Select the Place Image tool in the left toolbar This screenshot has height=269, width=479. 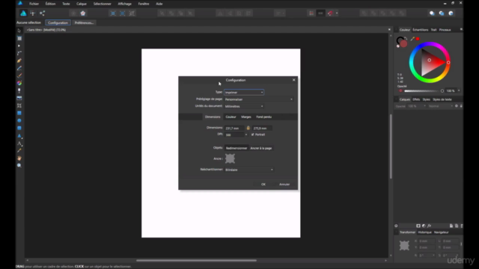click(x=19, y=98)
